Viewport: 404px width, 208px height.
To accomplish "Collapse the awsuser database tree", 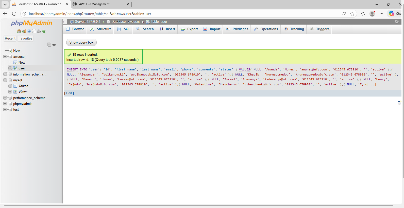I will (x=5, y=56).
